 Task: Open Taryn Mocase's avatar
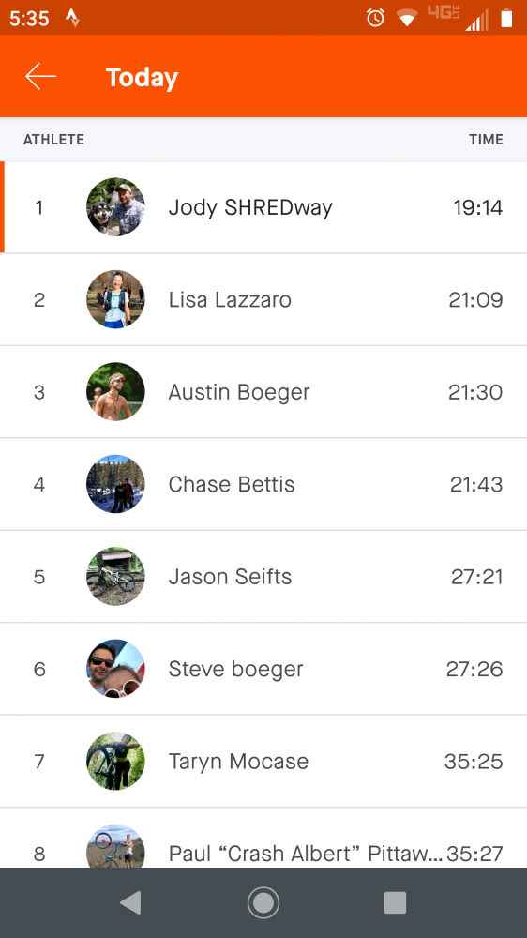pyautogui.click(x=115, y=761)
